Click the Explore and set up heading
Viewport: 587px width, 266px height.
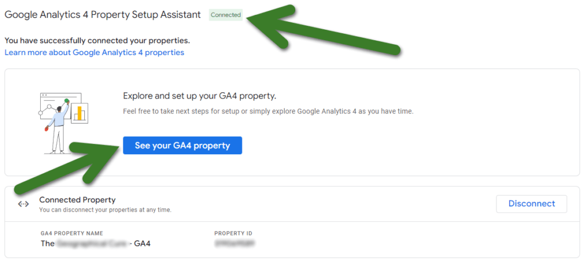199,96
